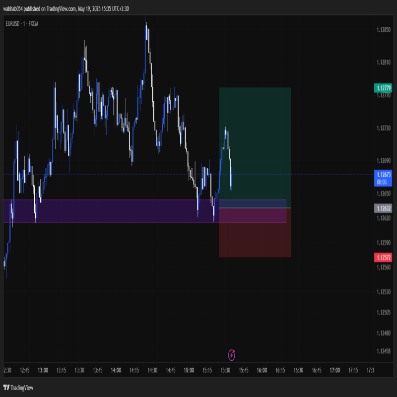Click the green 1.12779 target price label

tap(383, 88)
